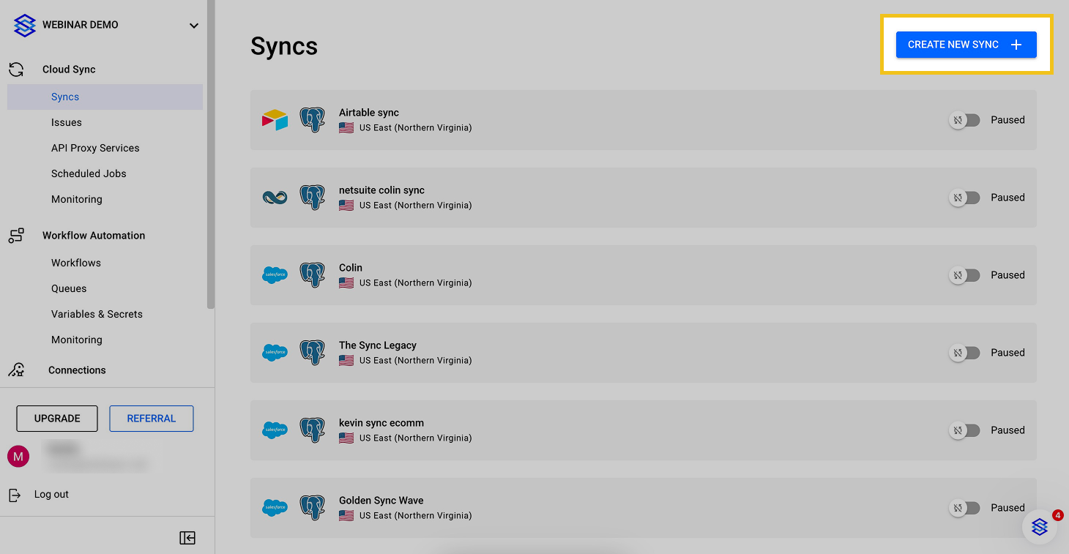The width and height of the screenshot is (1069, 554).
Task: Click the Airtable logo on the first sync
Action: (x=275, y=120)
